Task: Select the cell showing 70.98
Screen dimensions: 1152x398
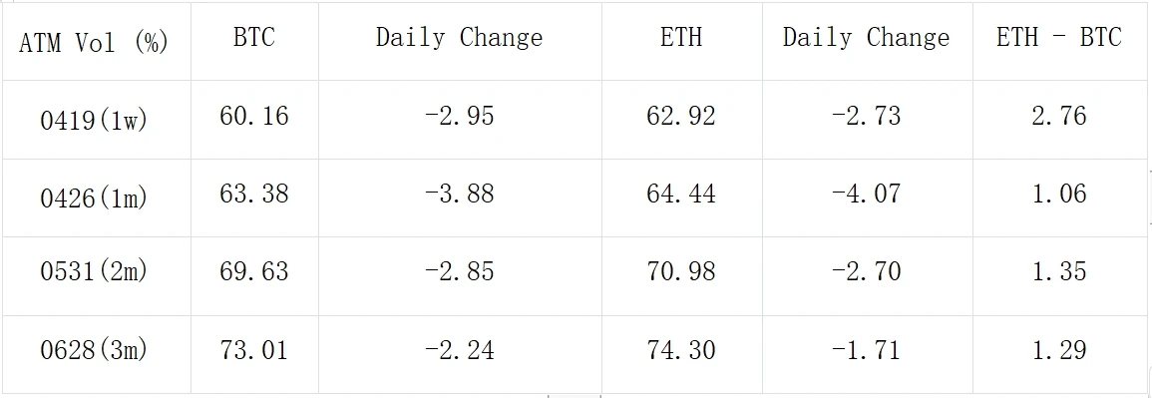Action: point(681,276)
